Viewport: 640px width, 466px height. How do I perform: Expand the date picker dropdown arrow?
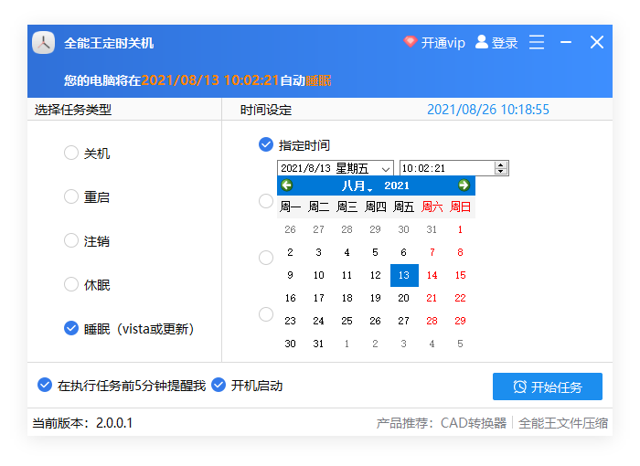click(385, 168)
